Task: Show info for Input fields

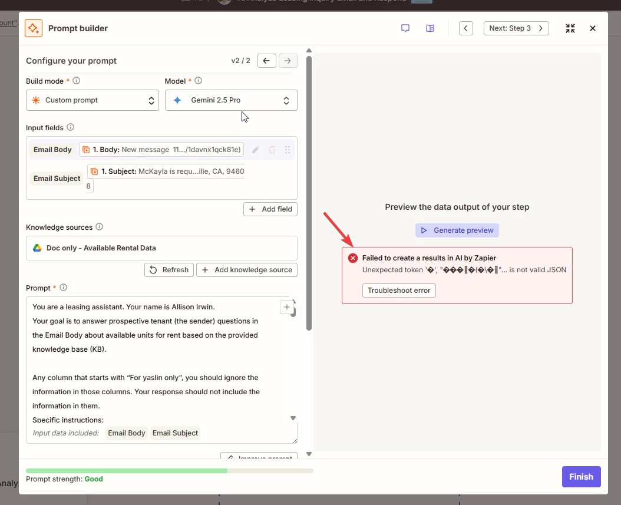Action: pyautogui.click(x=71, y=127)
